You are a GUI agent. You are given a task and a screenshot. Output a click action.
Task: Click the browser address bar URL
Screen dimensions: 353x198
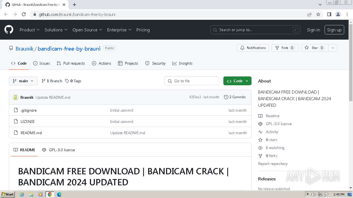pos(77,14)
